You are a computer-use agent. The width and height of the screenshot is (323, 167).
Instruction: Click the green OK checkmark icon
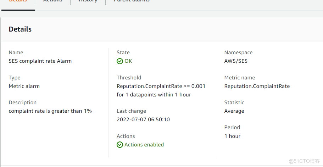click(120, 61)
